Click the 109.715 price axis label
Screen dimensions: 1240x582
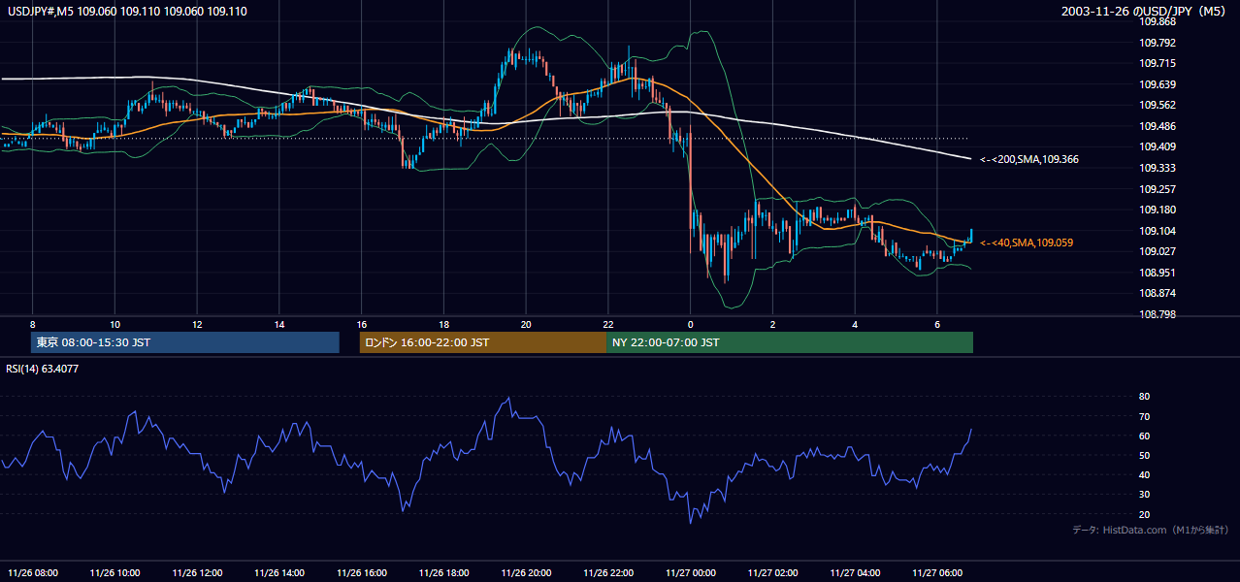1157,63
